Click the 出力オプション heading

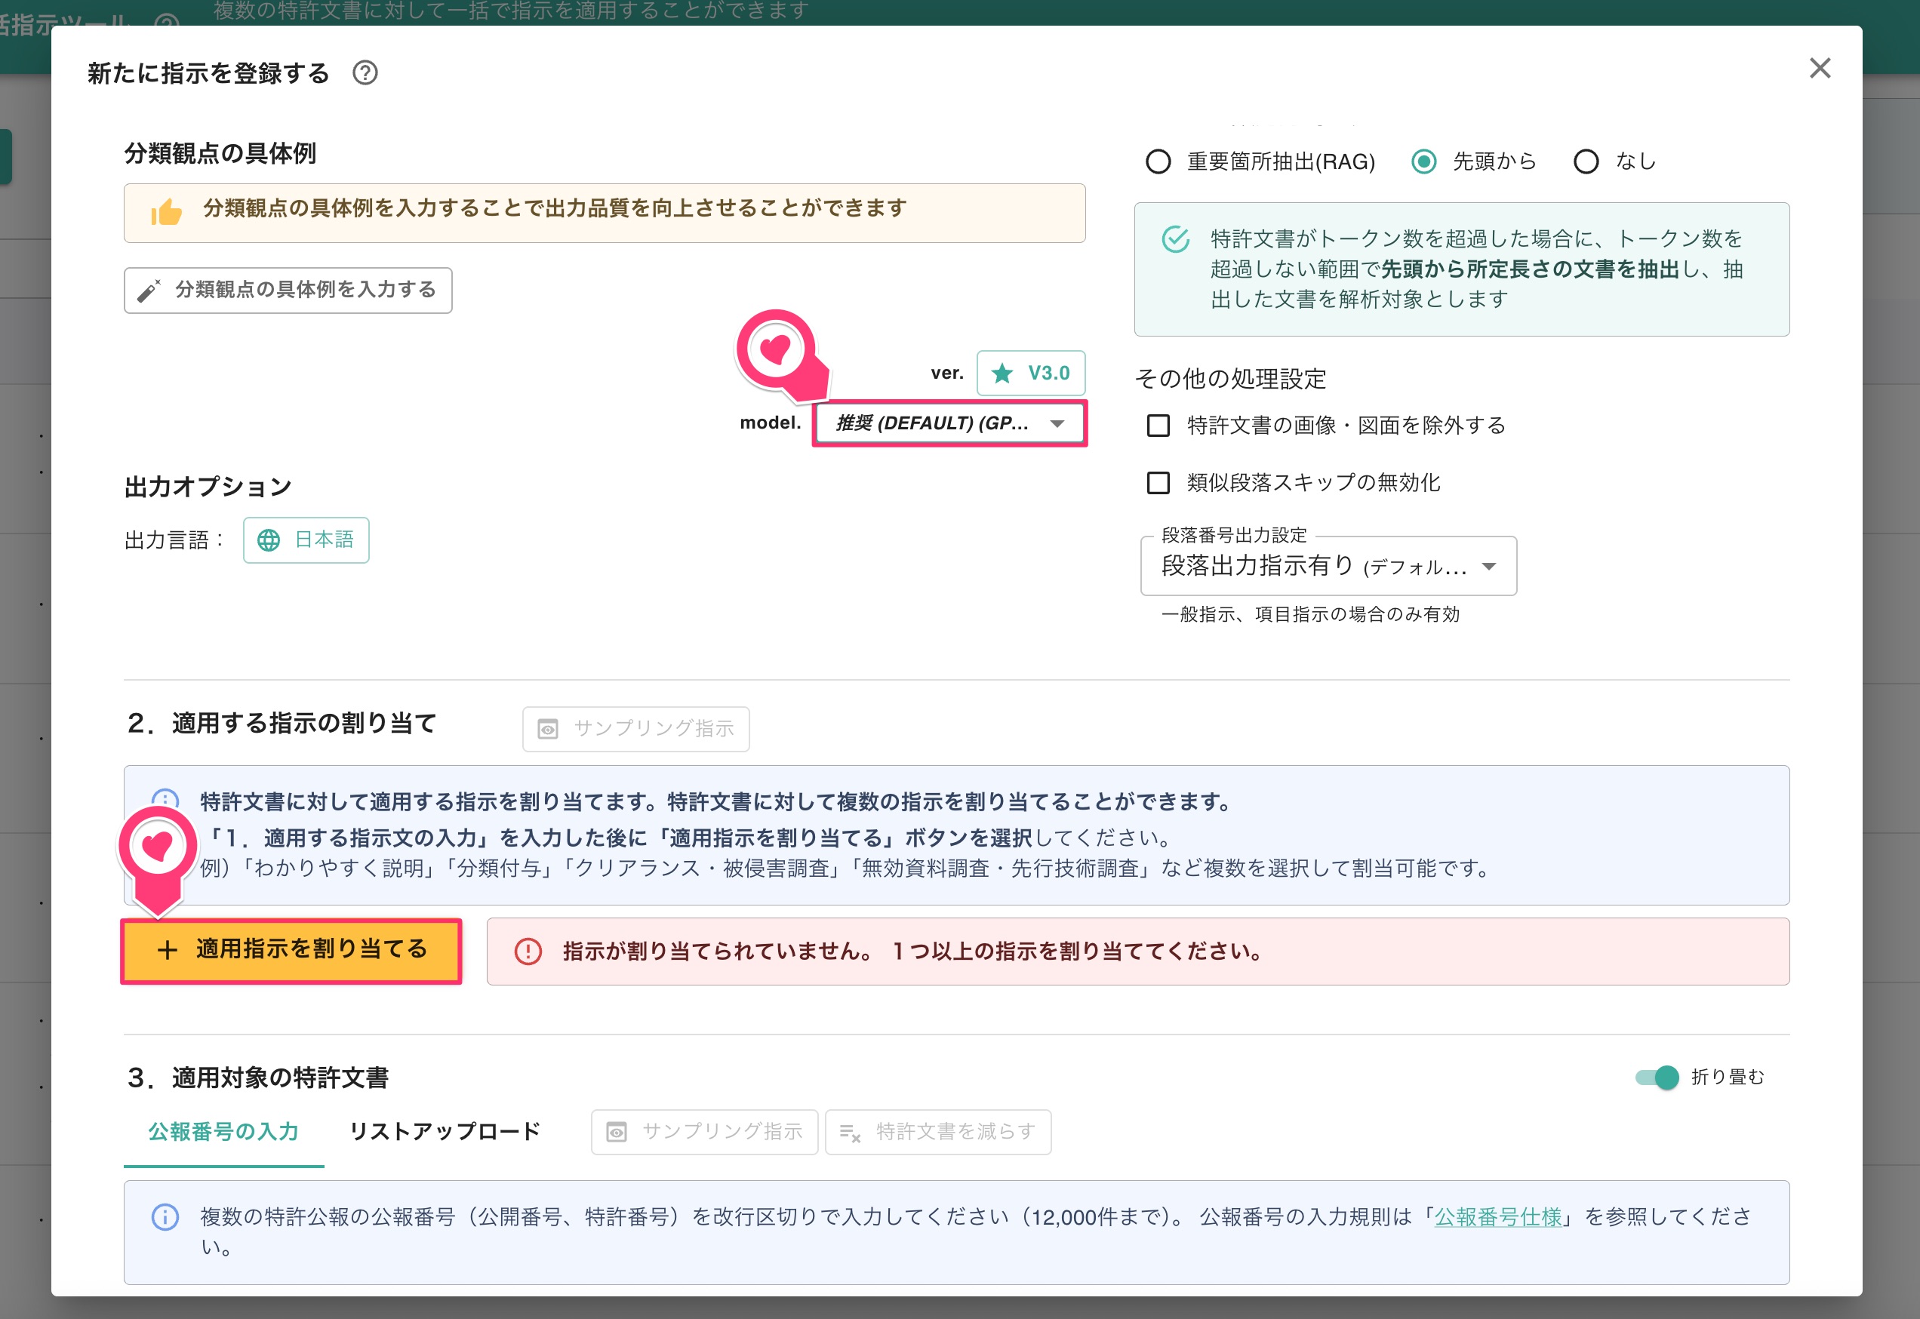tap(208, 487)
